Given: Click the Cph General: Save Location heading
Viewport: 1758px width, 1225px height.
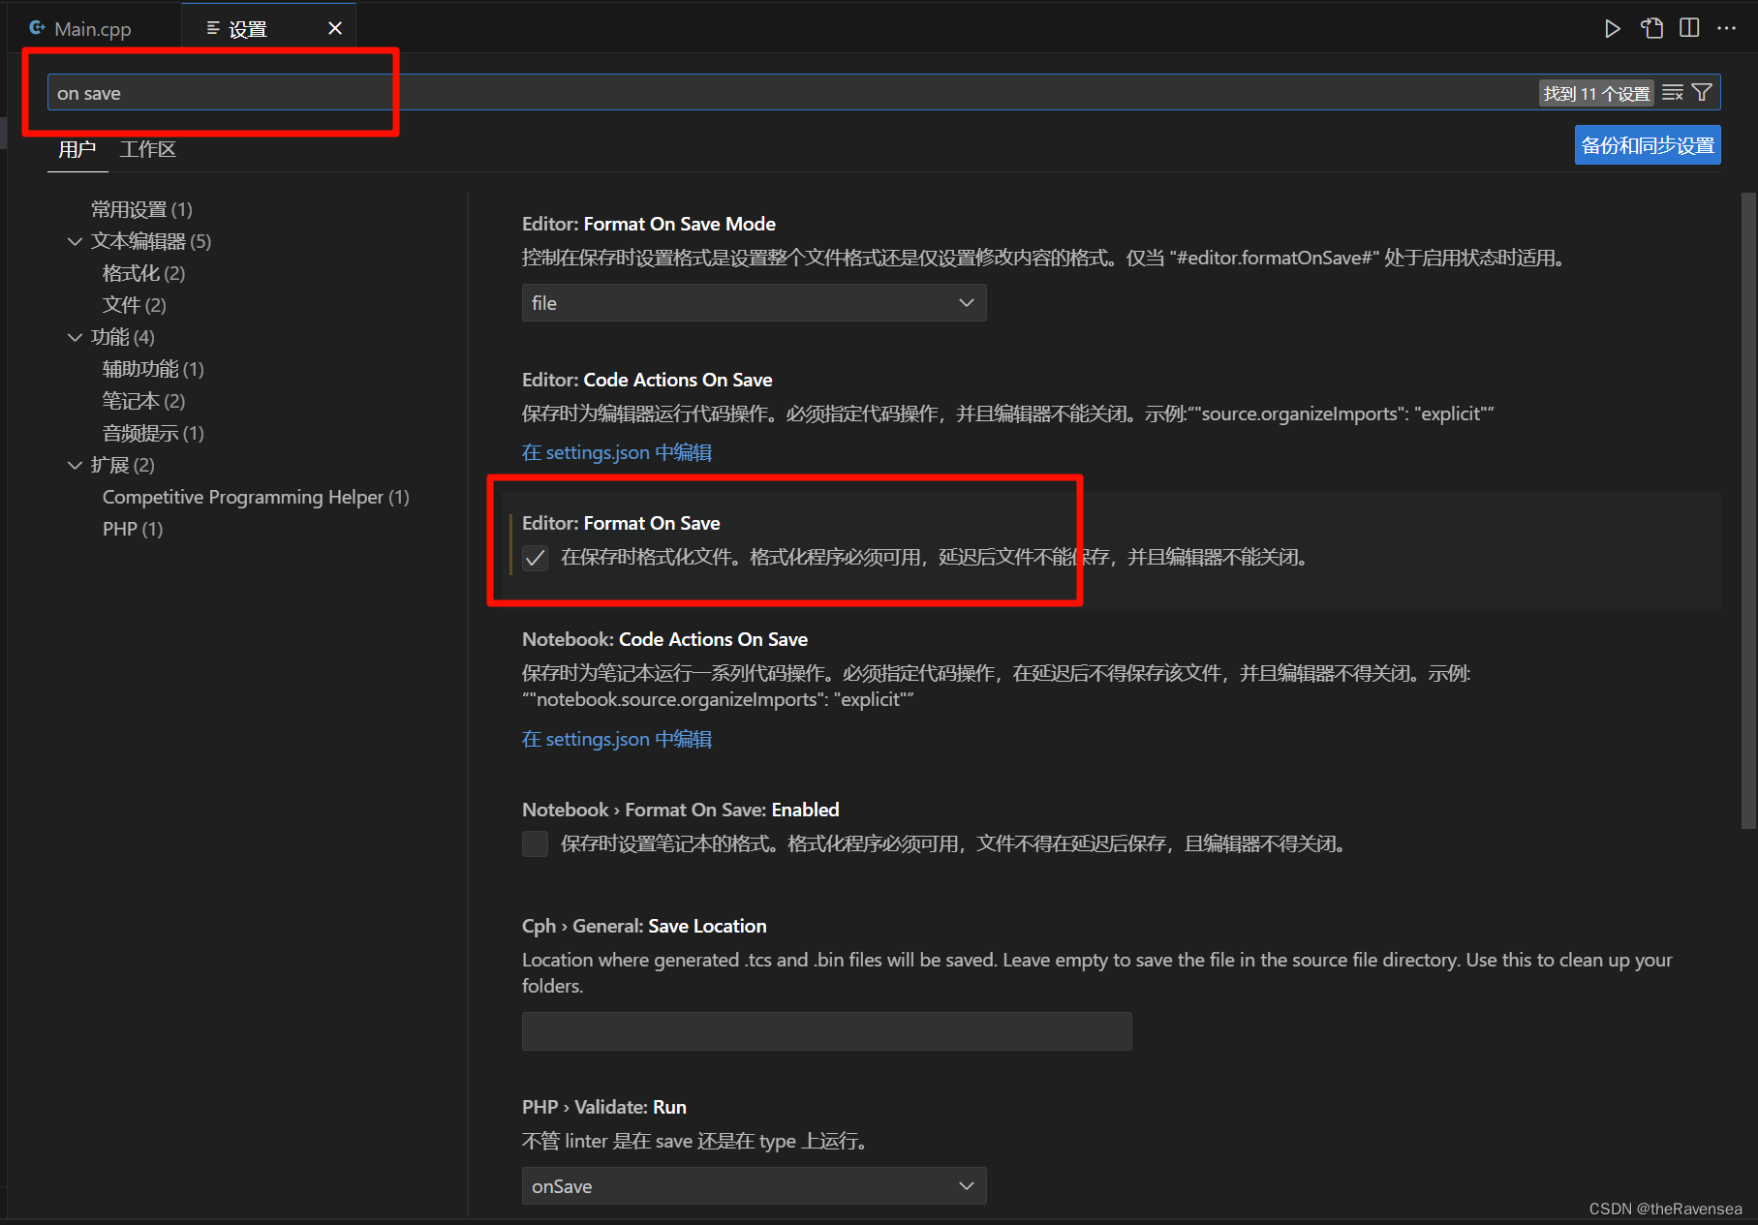Looking at the screenshot, I should [644, 926].
